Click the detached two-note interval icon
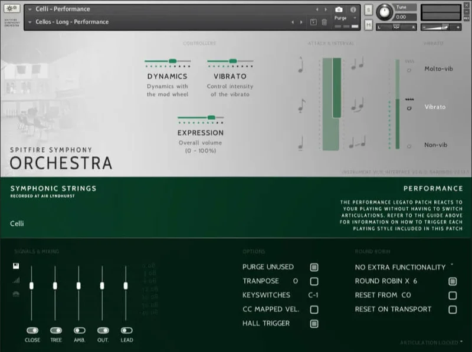 click(x=358, y=64)
